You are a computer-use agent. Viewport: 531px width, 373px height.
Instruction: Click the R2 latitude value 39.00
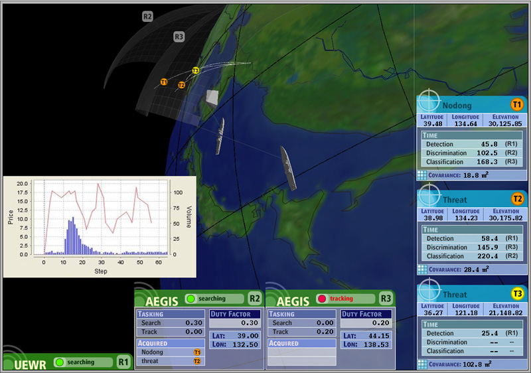(x=248, y=336)
